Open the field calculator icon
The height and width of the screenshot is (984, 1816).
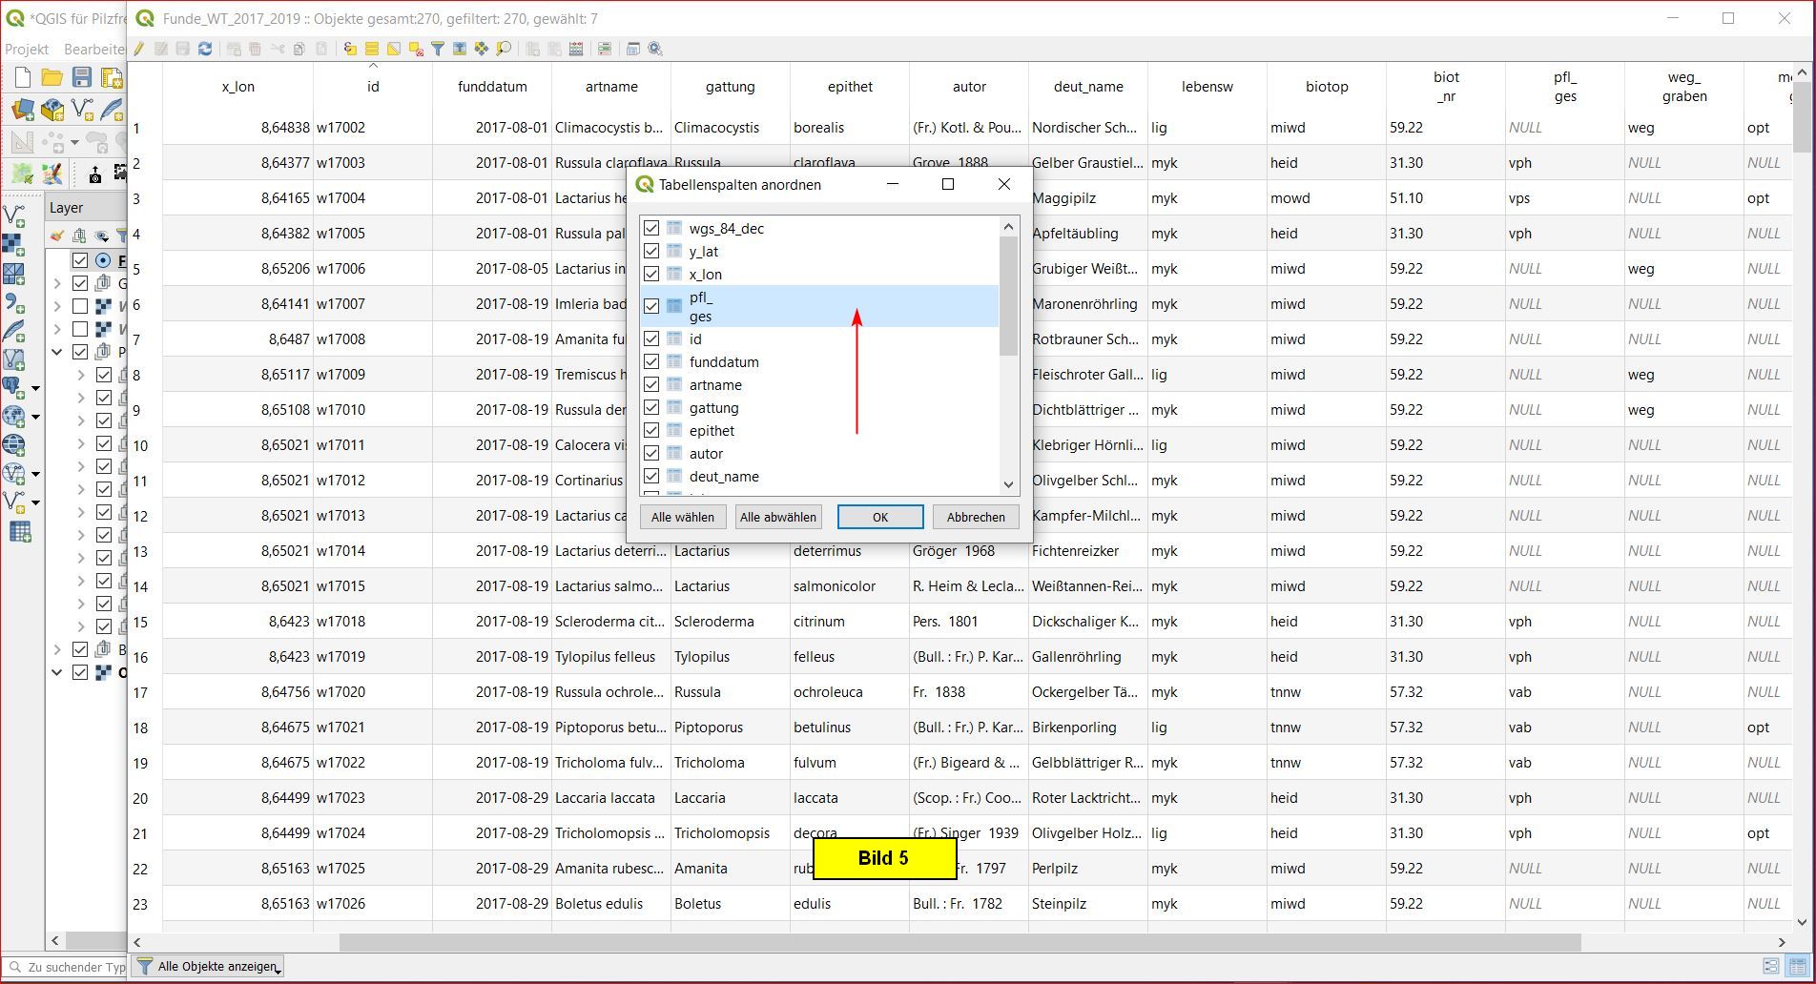click(576, 49)
